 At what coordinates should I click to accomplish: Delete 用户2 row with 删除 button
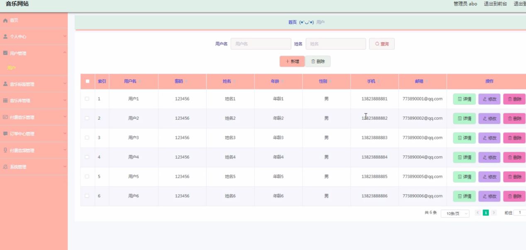click(514, 119)
